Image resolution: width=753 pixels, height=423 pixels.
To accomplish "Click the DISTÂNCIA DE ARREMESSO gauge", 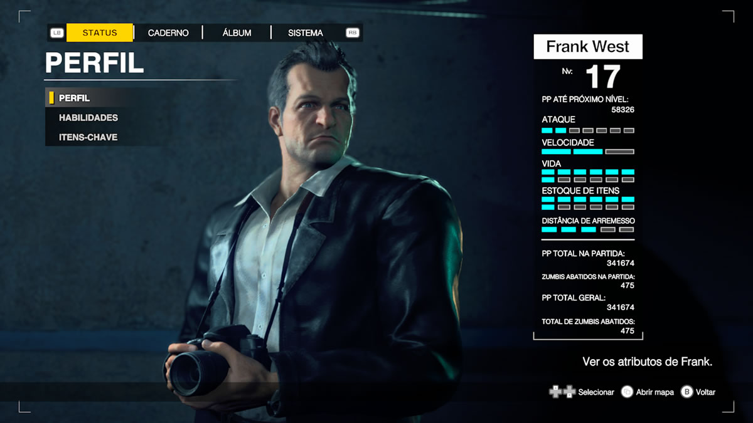I will pos(588,229).
